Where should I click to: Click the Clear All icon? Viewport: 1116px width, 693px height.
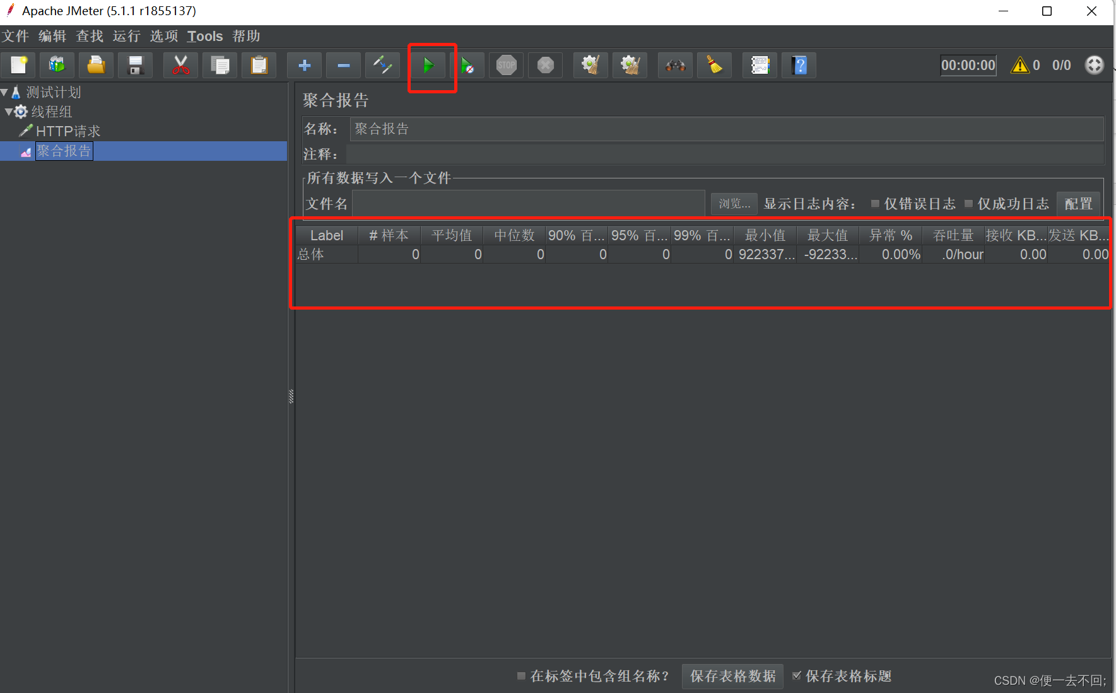630,65
